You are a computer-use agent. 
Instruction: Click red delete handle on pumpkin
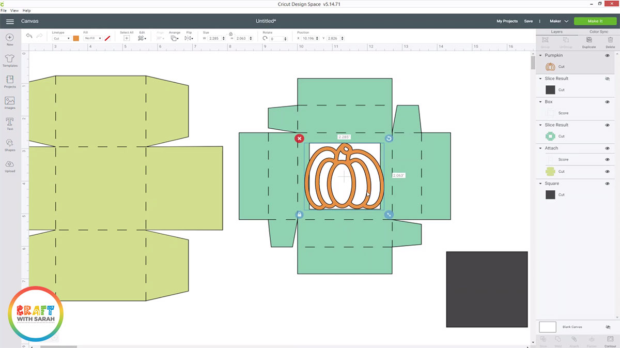coord(299,139)
